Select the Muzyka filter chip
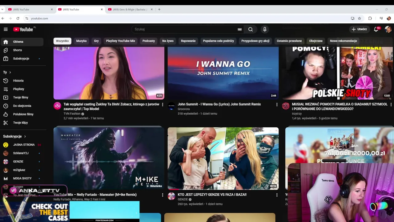The width and height of the screenshot is (394, 222). click(x=81, y=41)
